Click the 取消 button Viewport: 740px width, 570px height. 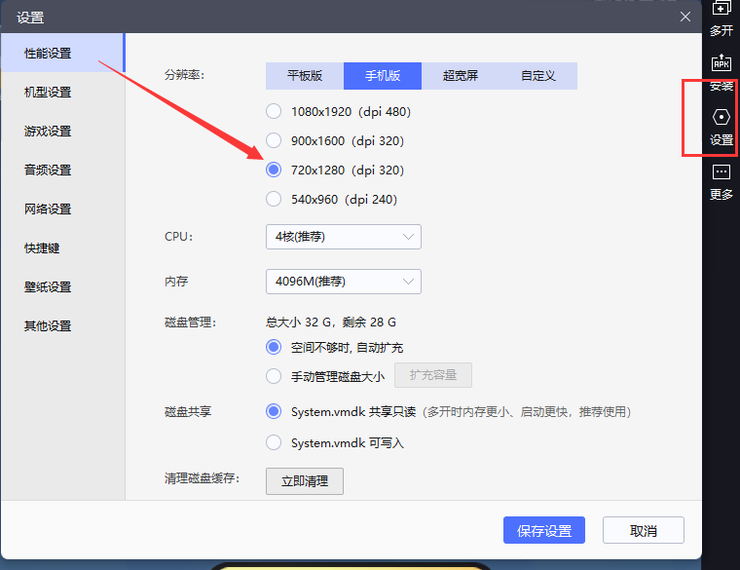(643, 531)
